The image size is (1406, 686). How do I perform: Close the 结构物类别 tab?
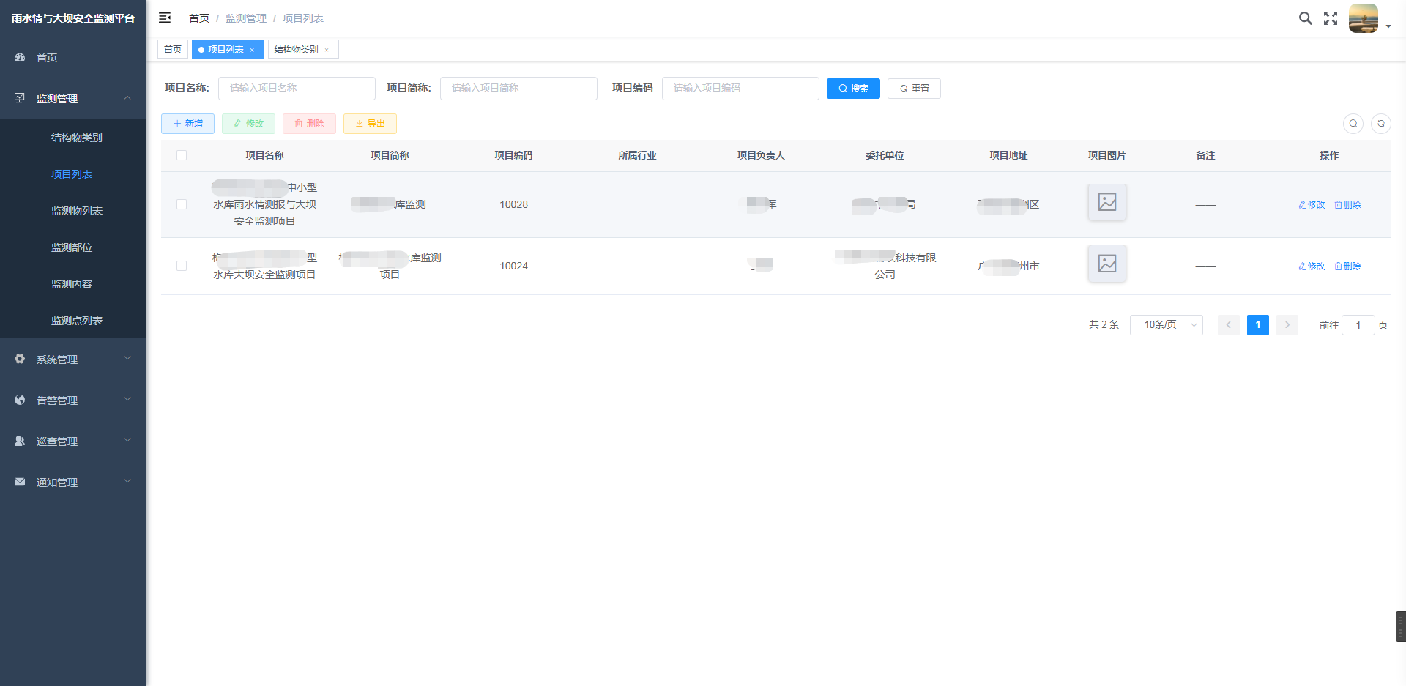tap(327, 50)
